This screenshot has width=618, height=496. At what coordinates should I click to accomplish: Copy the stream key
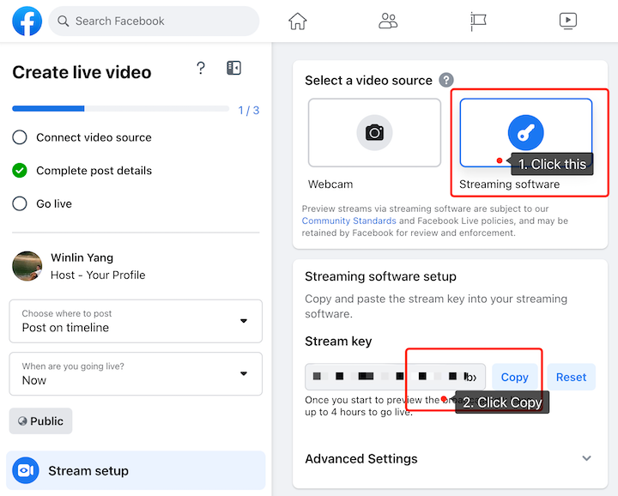coord(514,377)
